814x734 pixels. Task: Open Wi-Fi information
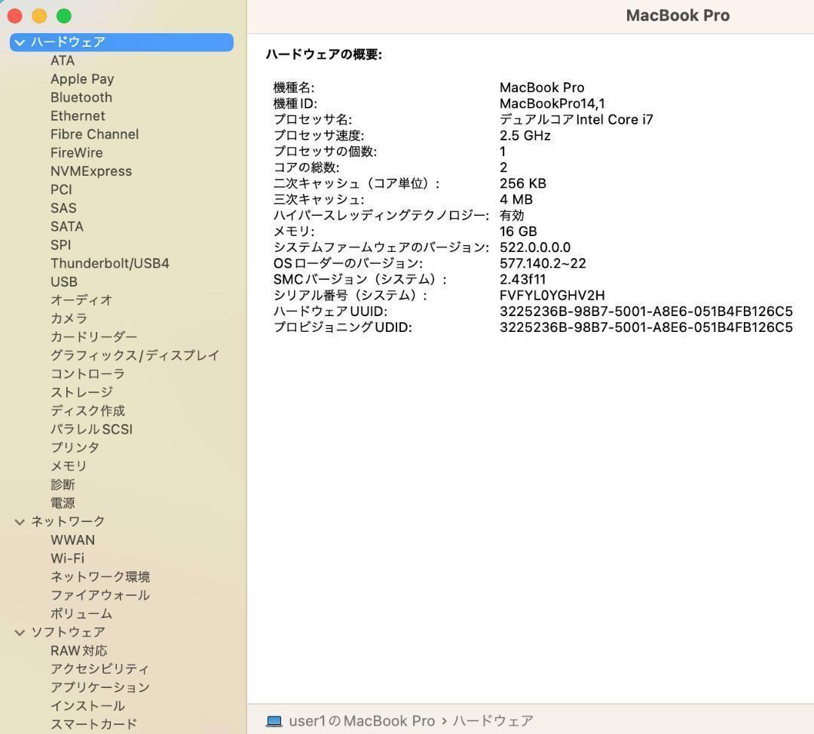pyautogui.click(x=68, y=558)
